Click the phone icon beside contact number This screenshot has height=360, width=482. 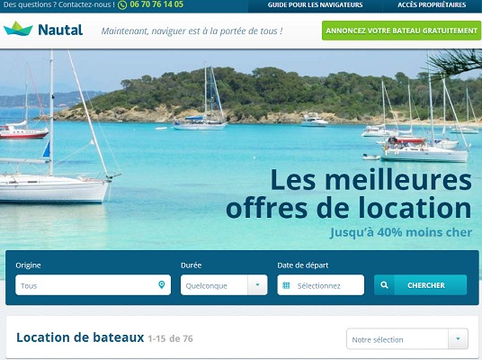coord(122,4)
